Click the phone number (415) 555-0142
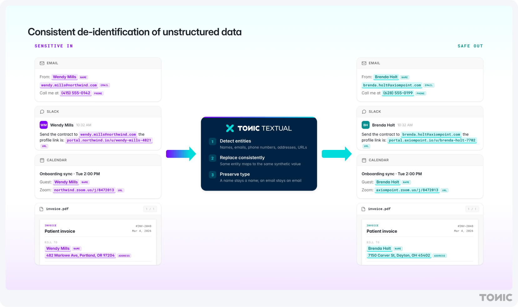518x307 pixels. click(x=76, y=93)
